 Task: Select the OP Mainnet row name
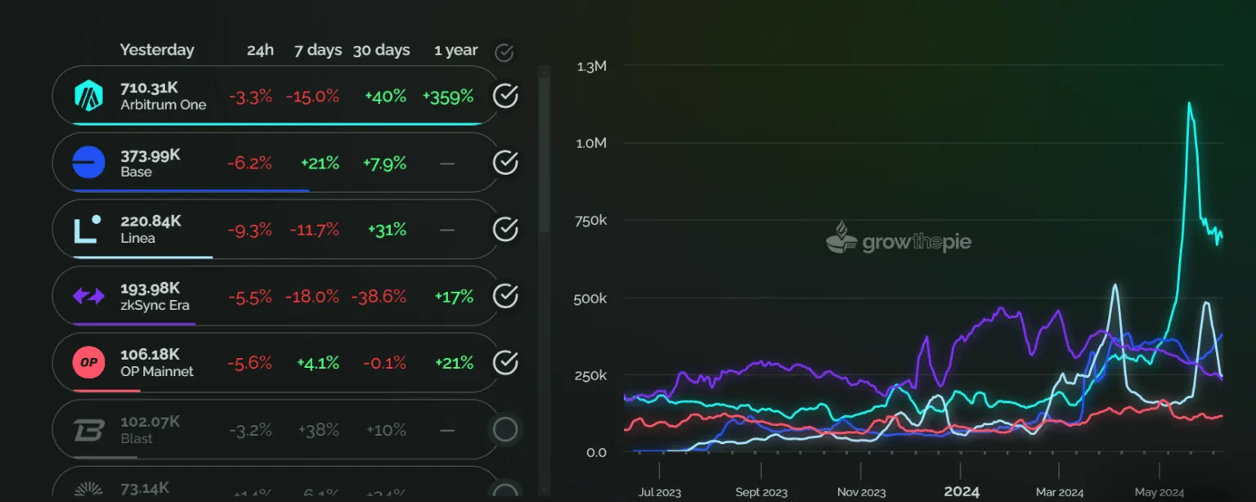[x=157, y=371]
